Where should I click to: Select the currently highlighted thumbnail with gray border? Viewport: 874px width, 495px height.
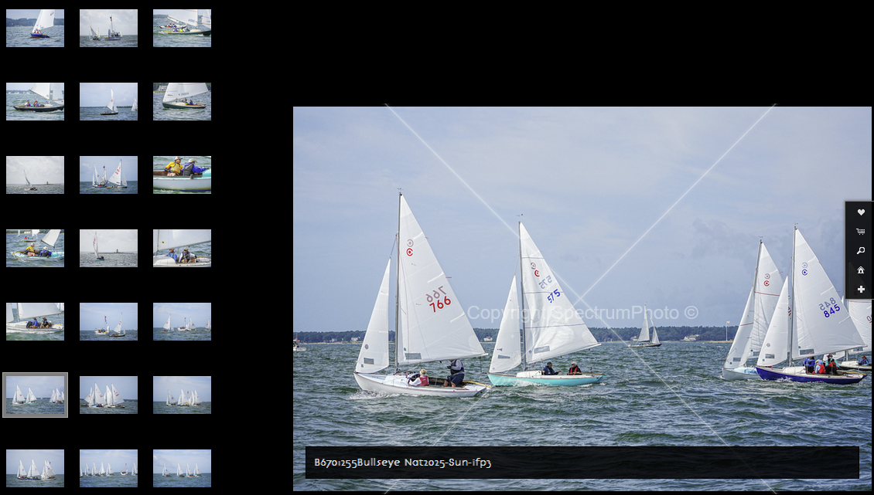pyautogui.click(x=35, y=395)
